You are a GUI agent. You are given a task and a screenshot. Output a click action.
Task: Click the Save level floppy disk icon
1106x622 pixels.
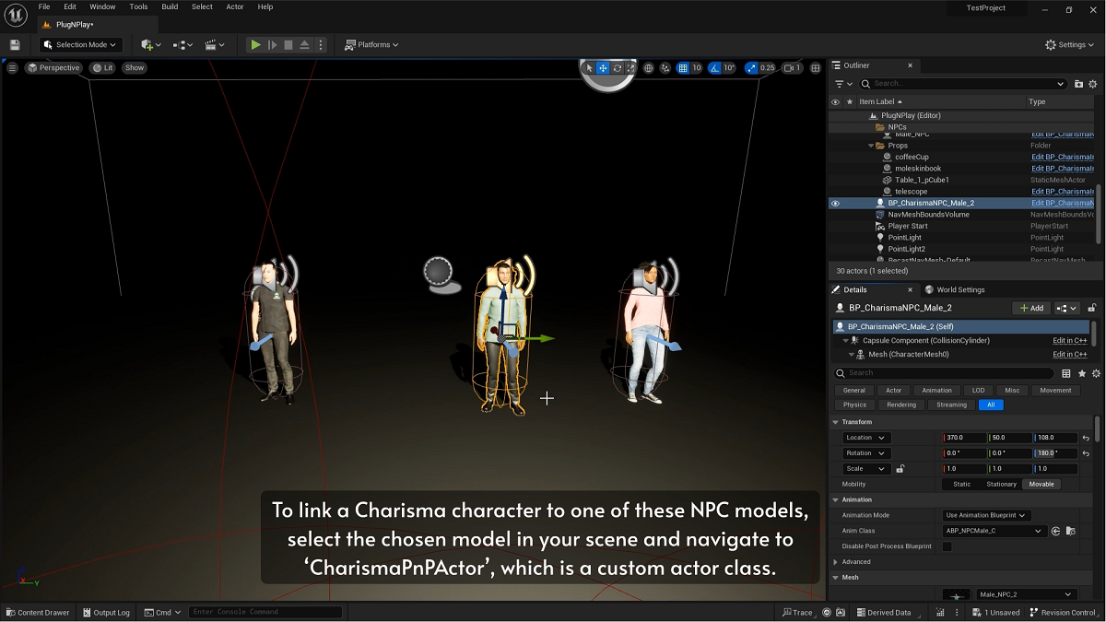coord(15,44)
